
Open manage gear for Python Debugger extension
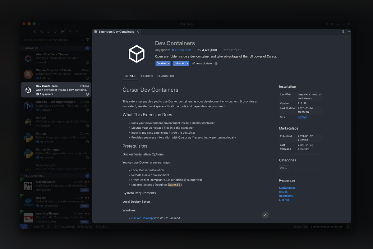[87, 158]
